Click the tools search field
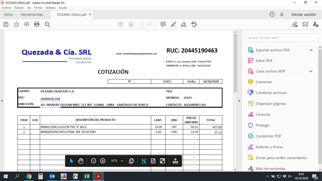 282,38
